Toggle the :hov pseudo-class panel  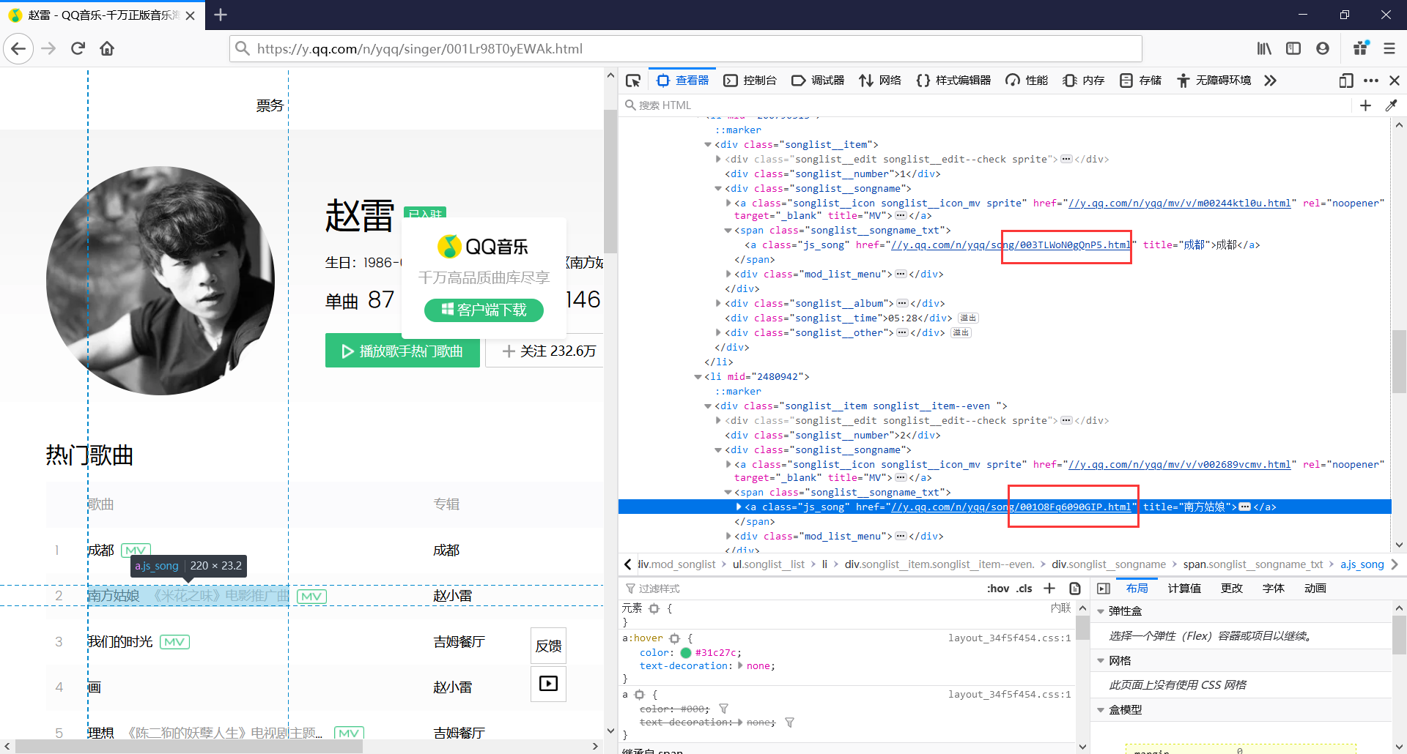998,589
